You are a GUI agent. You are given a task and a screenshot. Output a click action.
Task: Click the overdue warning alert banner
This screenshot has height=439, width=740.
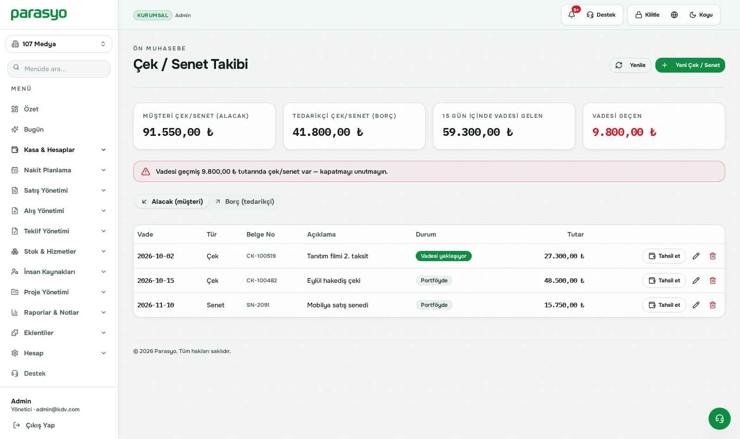(x=429, y=171)
